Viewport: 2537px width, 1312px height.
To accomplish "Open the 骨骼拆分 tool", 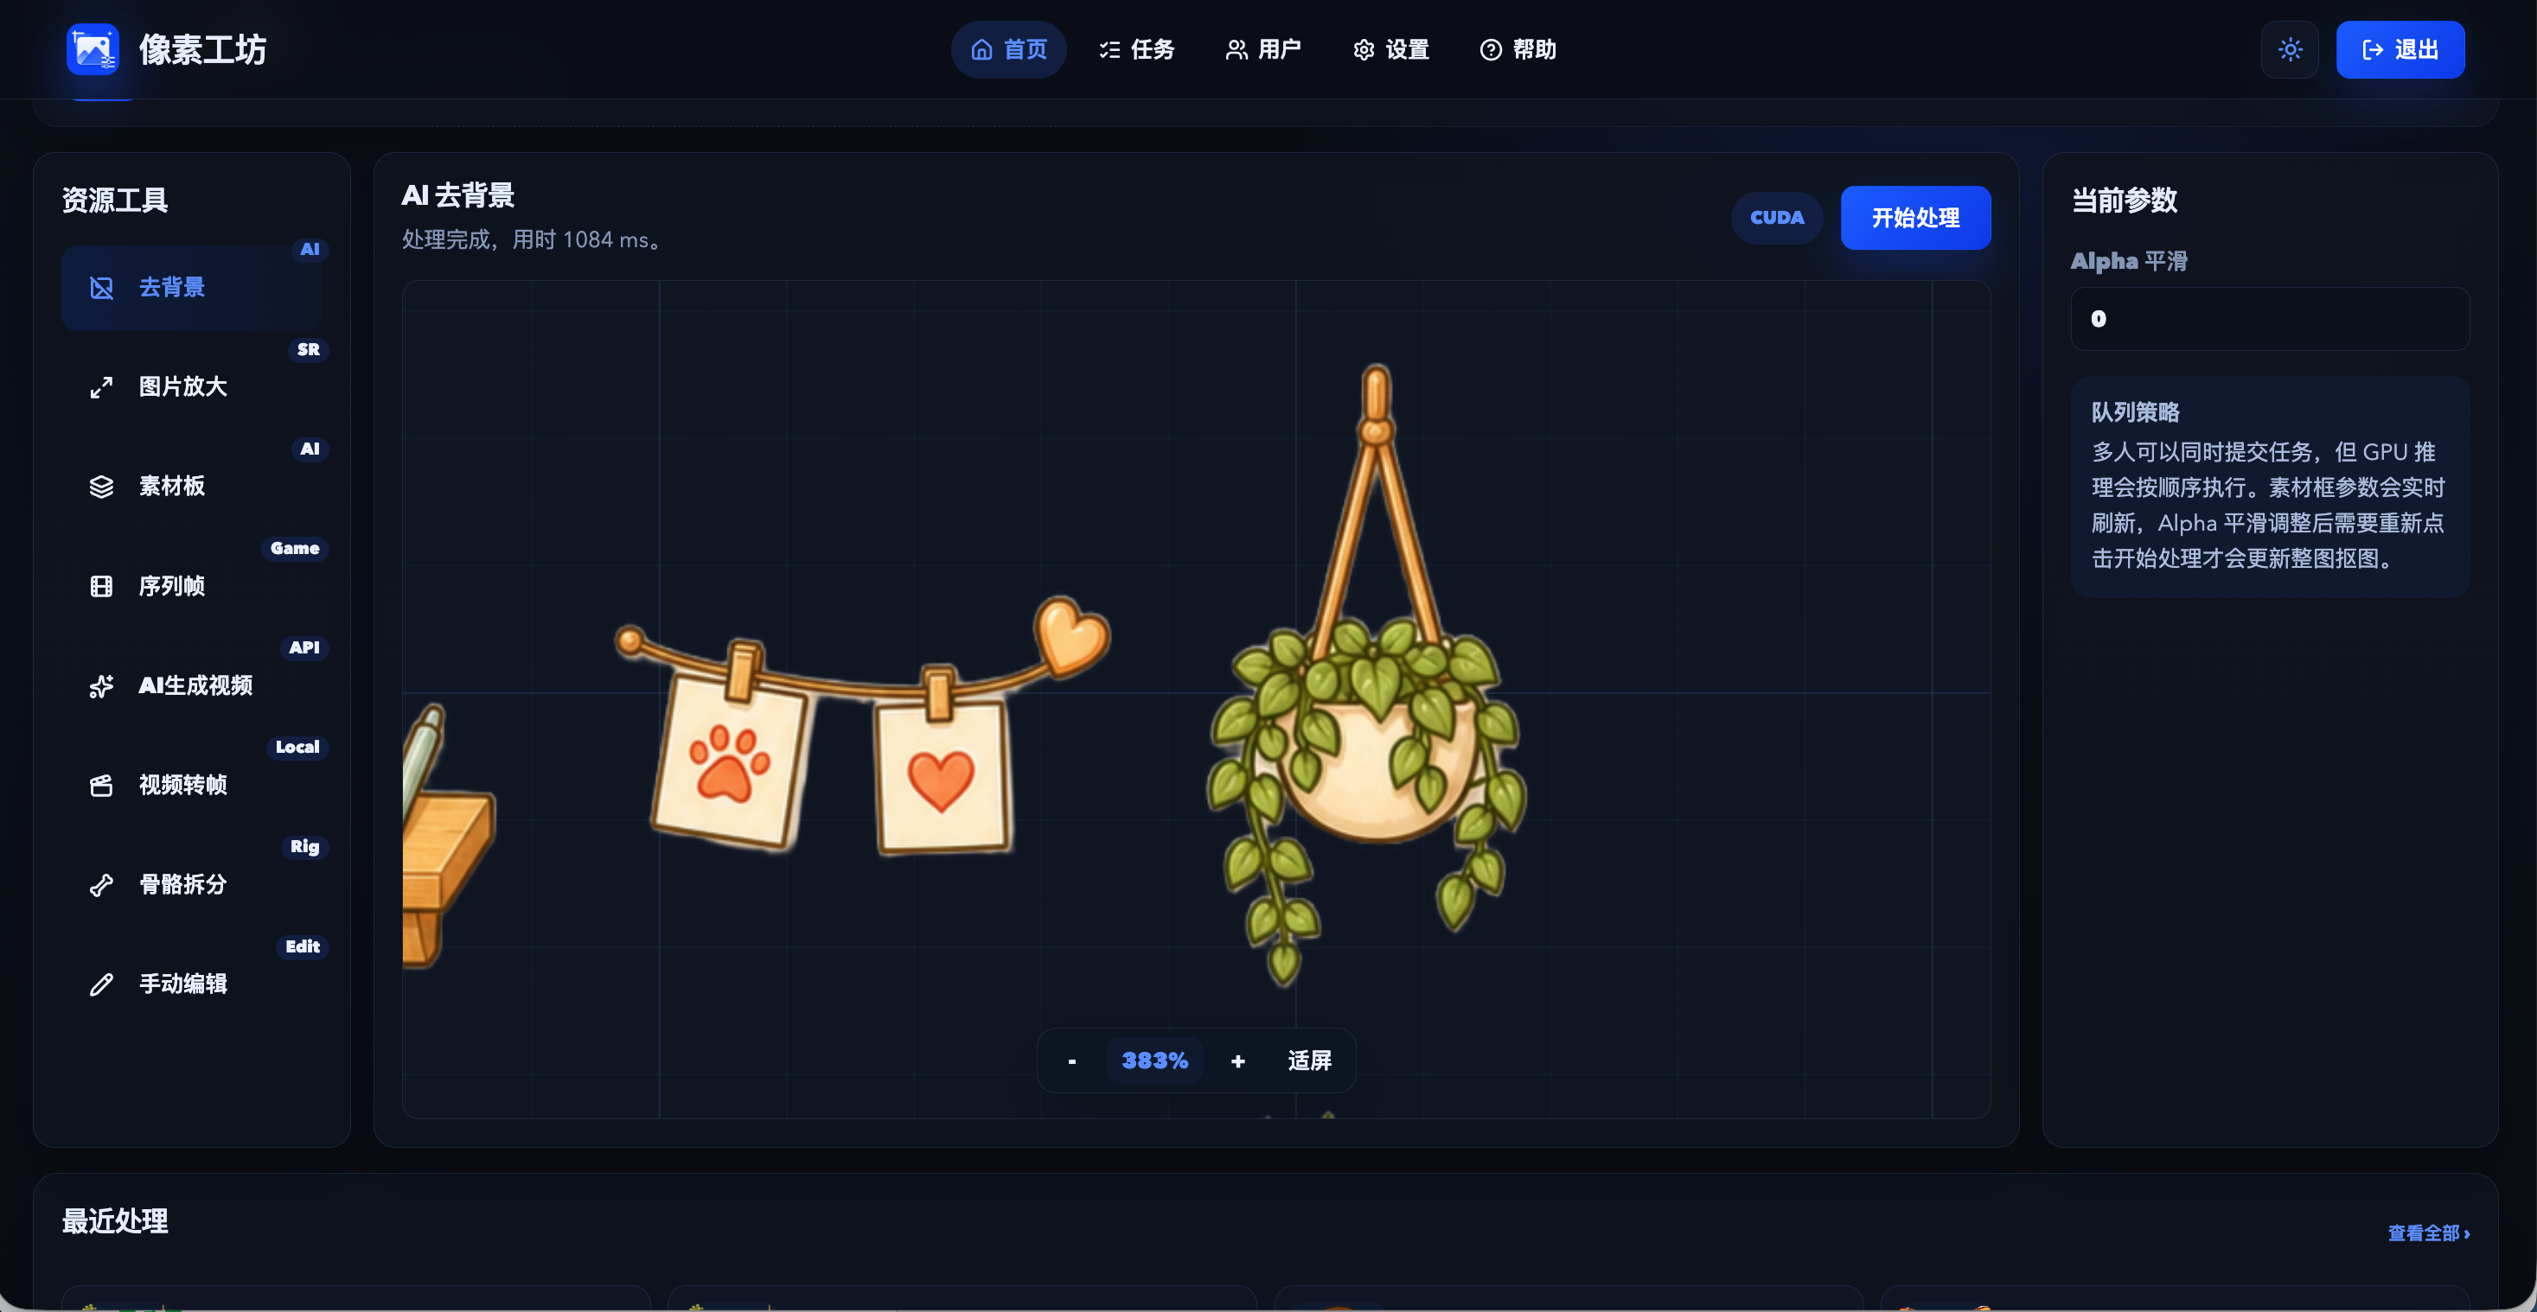I will click(x=191, y=884).
